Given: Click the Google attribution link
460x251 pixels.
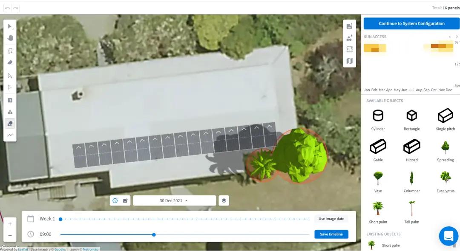Looking at the screenshot, I should (x=60, y=249).
